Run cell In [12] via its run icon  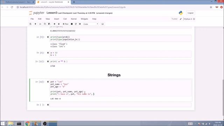(48, 82)
